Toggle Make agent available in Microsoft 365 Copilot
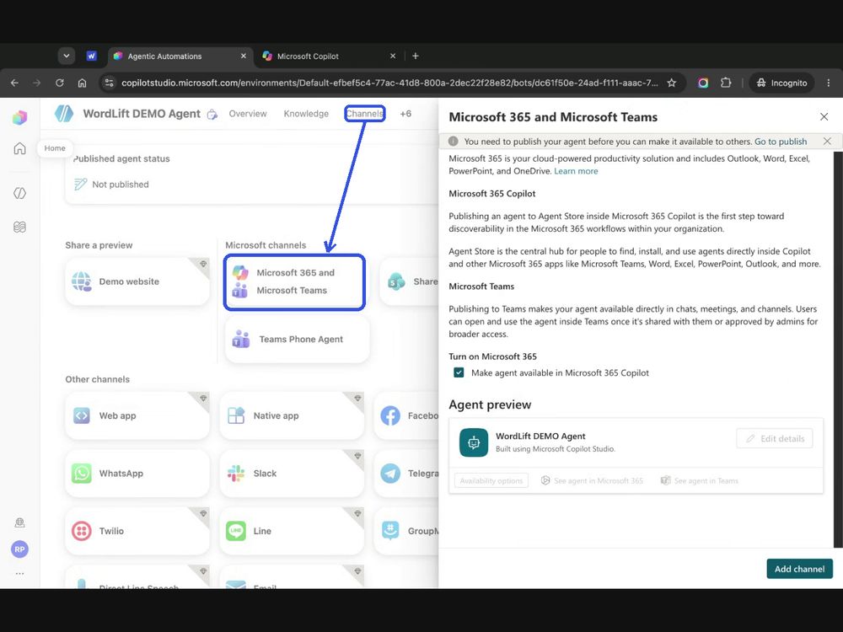Image resolution: width=843 pixels, height=632 pixels. click(x=459, y=372)
